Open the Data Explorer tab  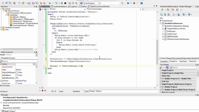pyautogui.click(x=183, y=61)
